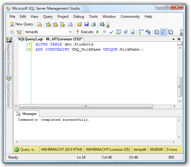The image size is (191, 167).
Task: Switch to Results to Text
Action: 157,32
